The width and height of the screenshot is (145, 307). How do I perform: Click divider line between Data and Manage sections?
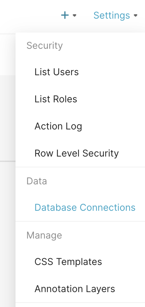(80, 221)
